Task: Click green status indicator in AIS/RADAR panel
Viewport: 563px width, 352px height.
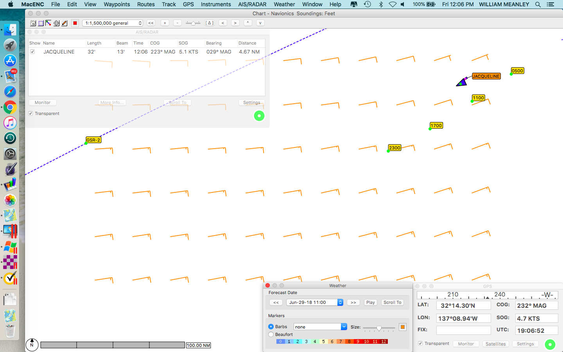Action: tap(259, 116)
